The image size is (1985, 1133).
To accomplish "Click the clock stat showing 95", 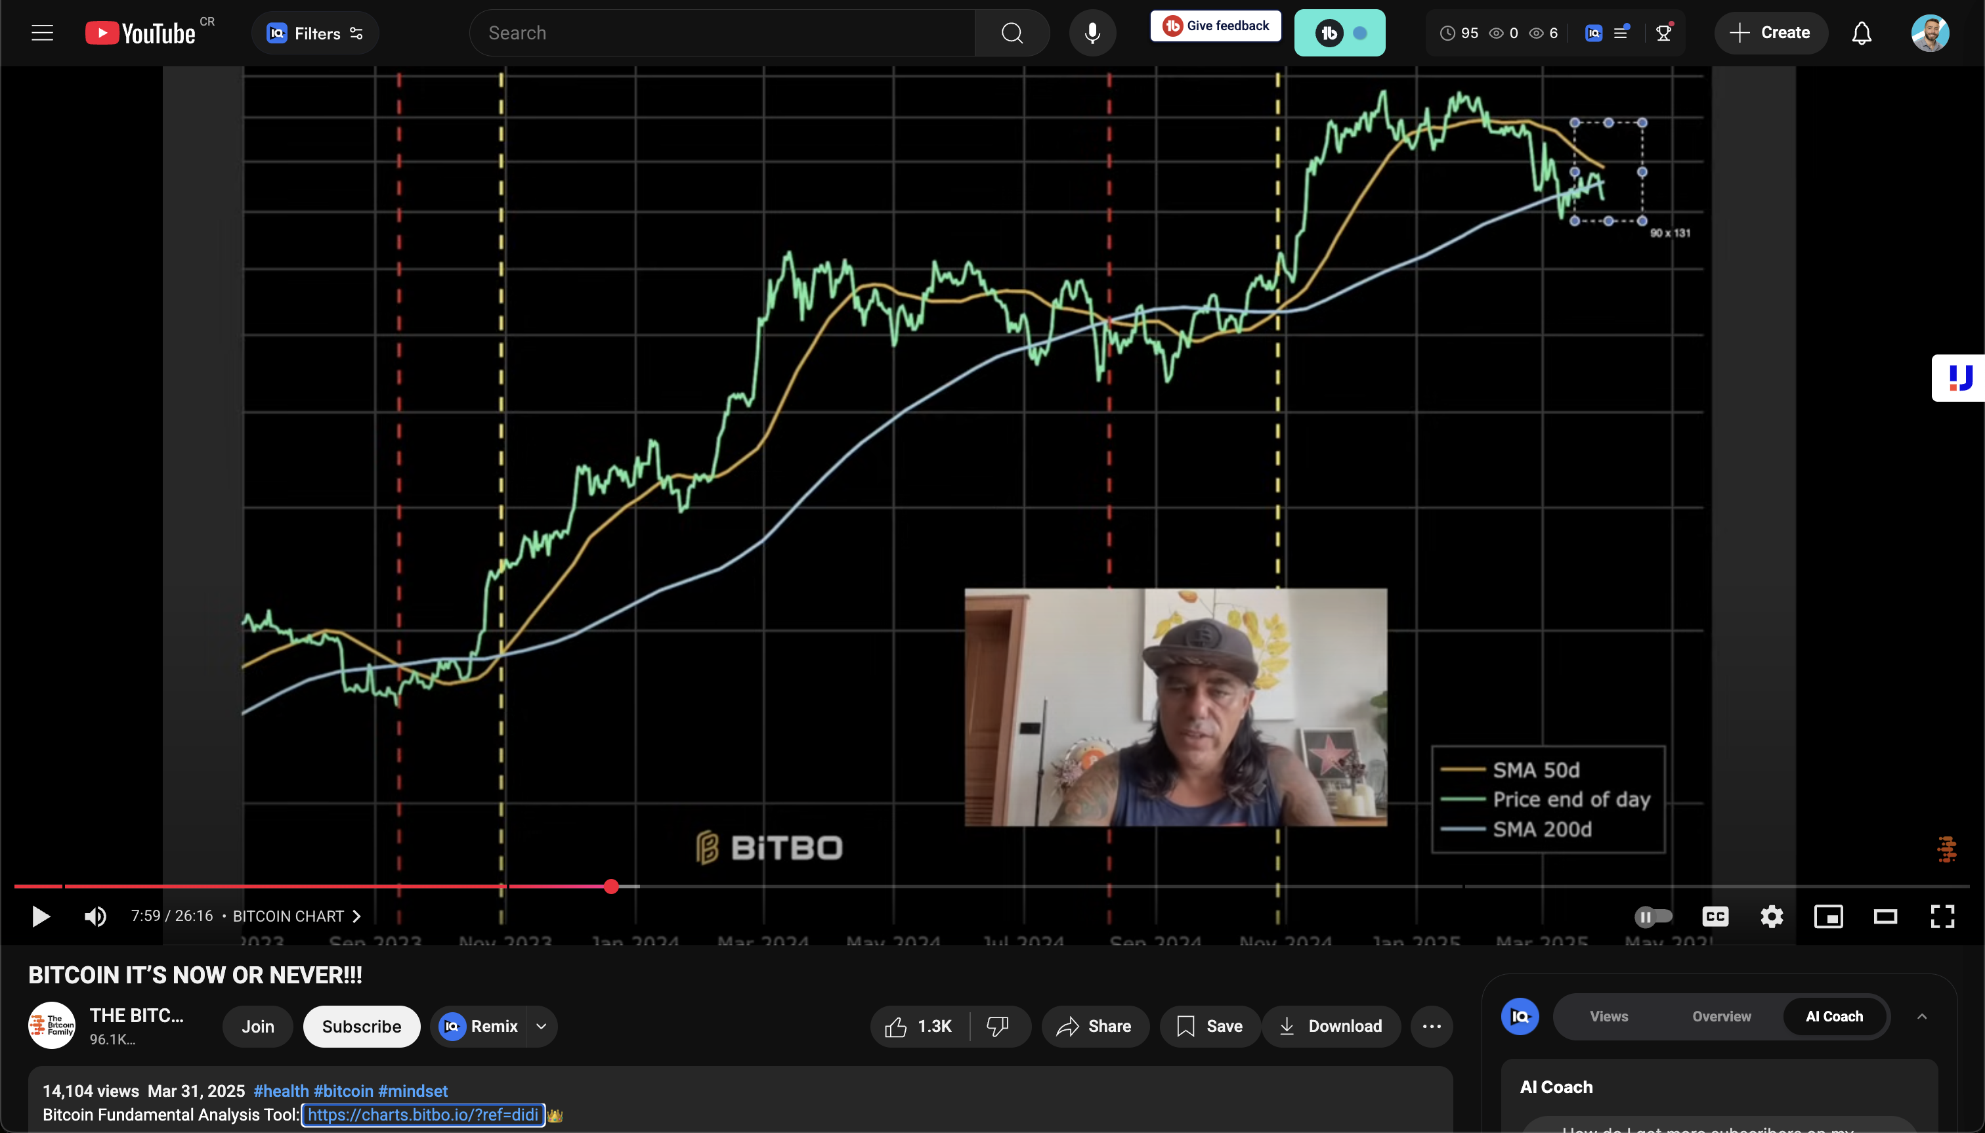I will coord(1459,33).
